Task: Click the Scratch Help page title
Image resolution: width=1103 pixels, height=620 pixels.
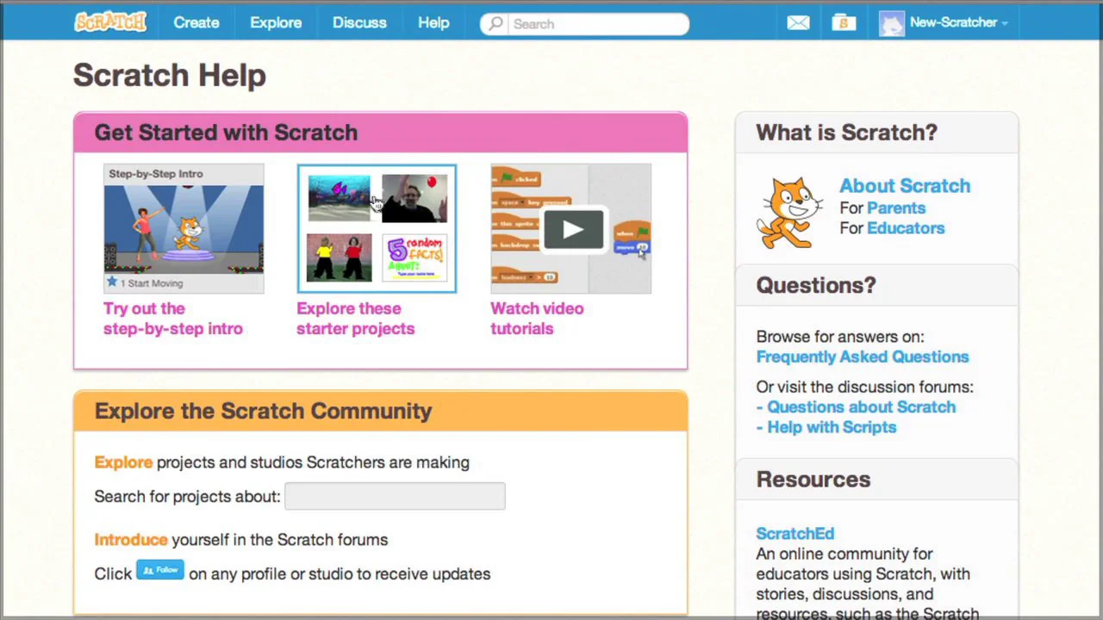Action: tap(170, 75)
